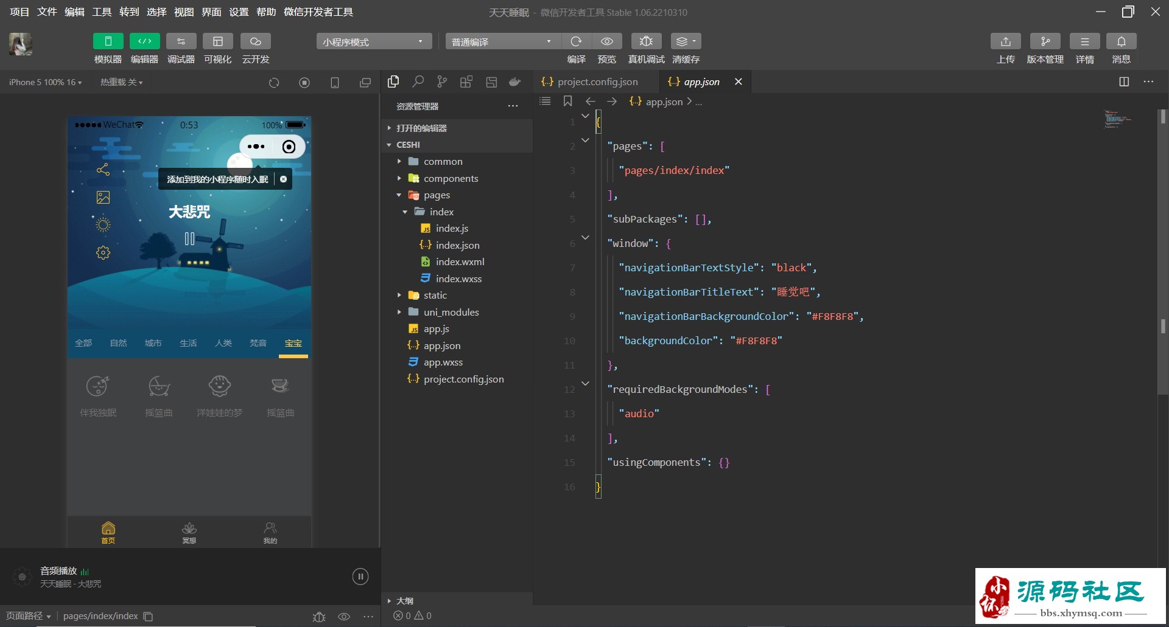The height and width of the screenshot is (627, 1169).
Task: Open the layout panel icon in sidebar
Action: (491, 81)
